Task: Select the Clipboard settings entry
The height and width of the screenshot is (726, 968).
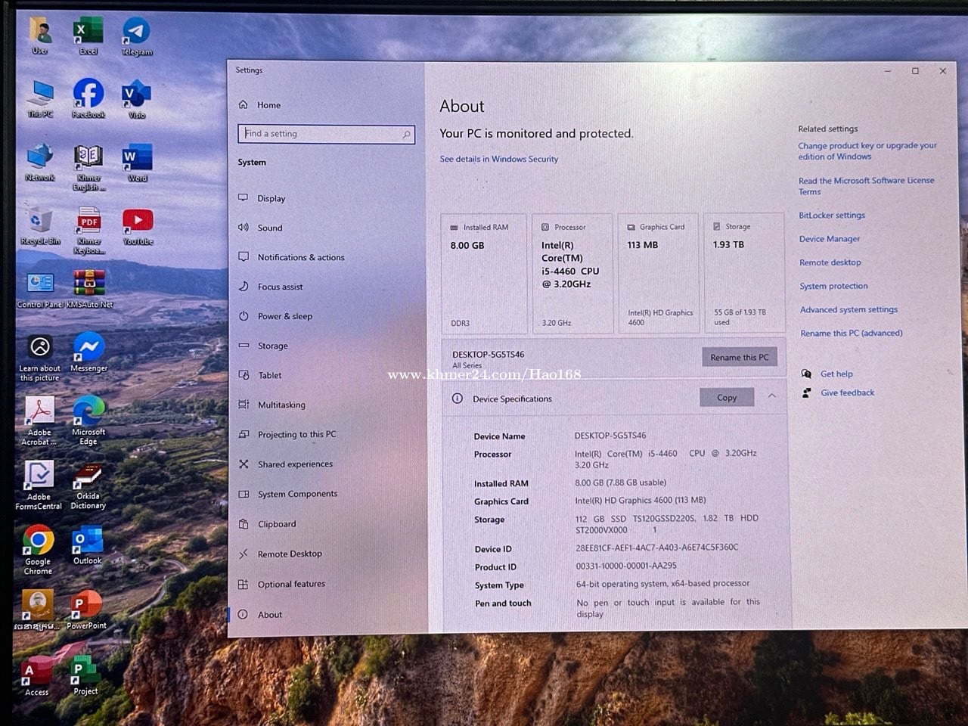Action: pos(277,524)
